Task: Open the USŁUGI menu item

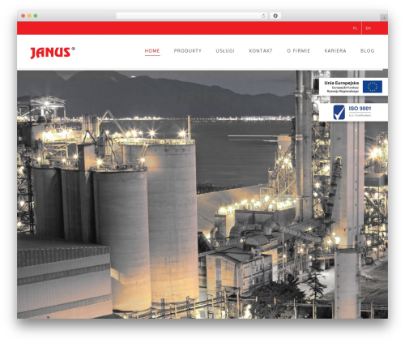Action: pos(225,51)
